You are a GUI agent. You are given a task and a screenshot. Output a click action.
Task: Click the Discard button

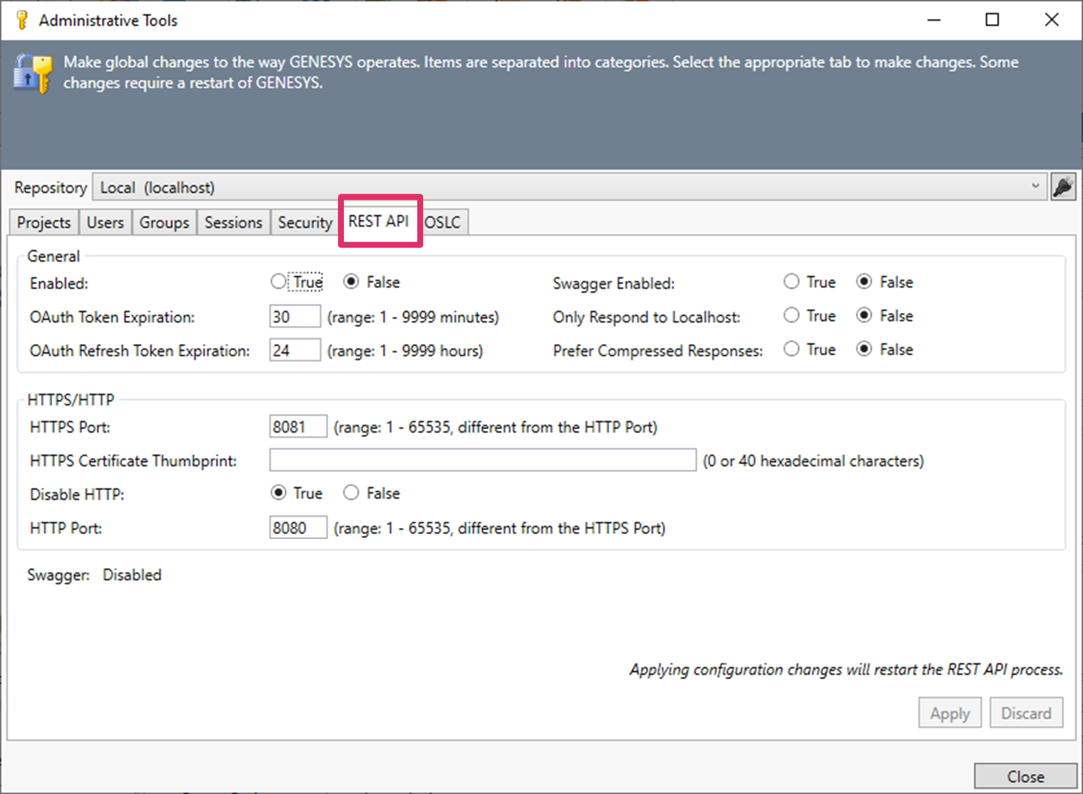click(1026, 712)
